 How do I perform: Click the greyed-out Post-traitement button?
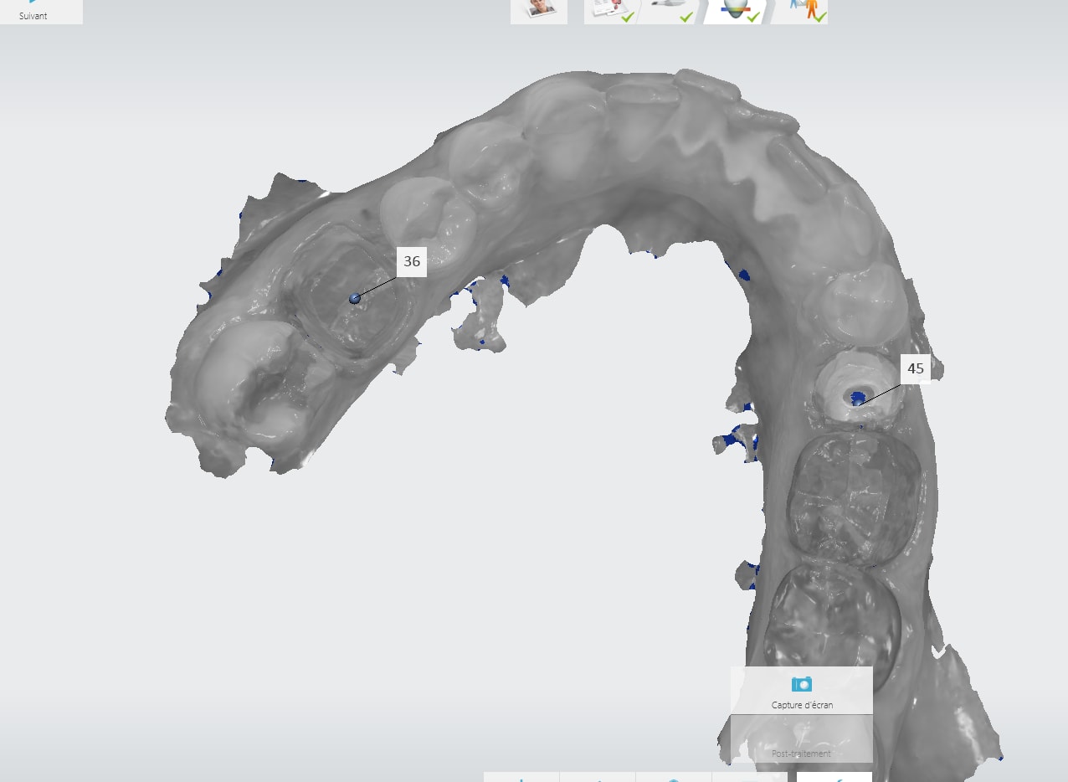point(801,753)
